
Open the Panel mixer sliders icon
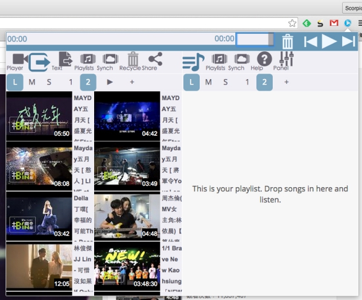click(x=285, y=60)
